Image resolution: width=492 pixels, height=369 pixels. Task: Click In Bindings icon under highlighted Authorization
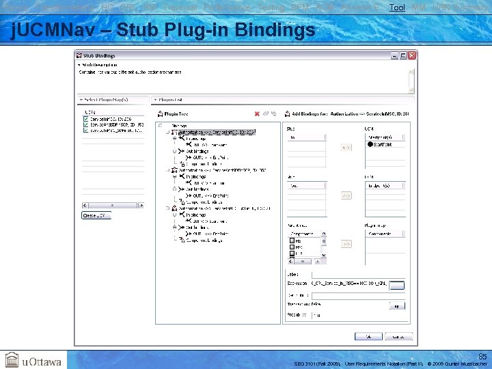point(182,138)
